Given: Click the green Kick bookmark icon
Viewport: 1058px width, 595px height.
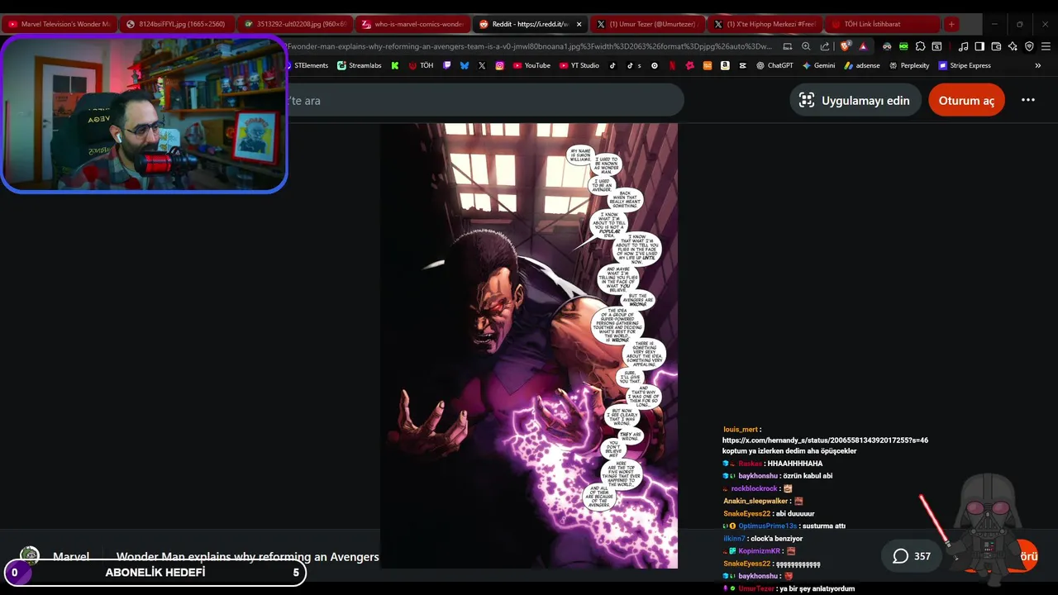Looking at the screenshot, I should click(396, 65).
